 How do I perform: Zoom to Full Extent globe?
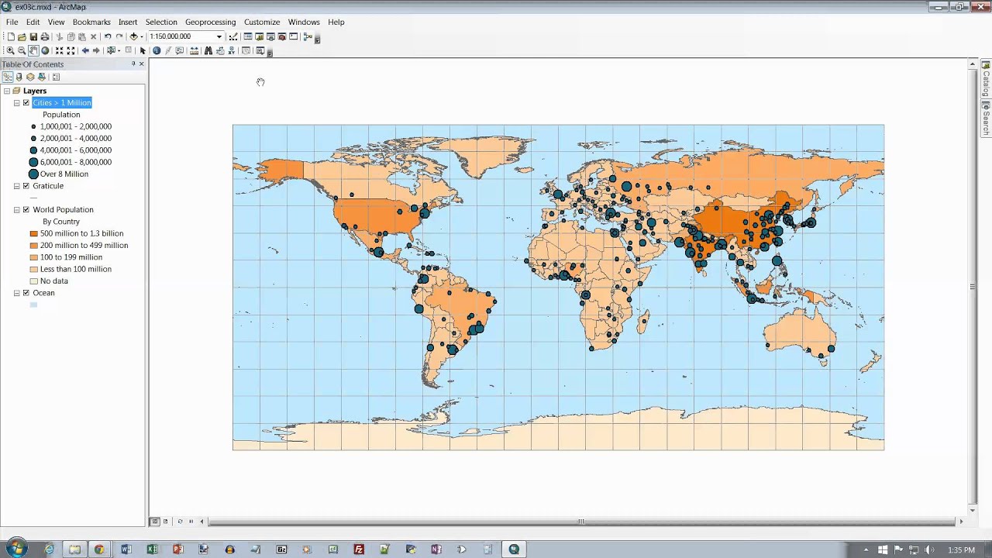[x=45, y=50]
